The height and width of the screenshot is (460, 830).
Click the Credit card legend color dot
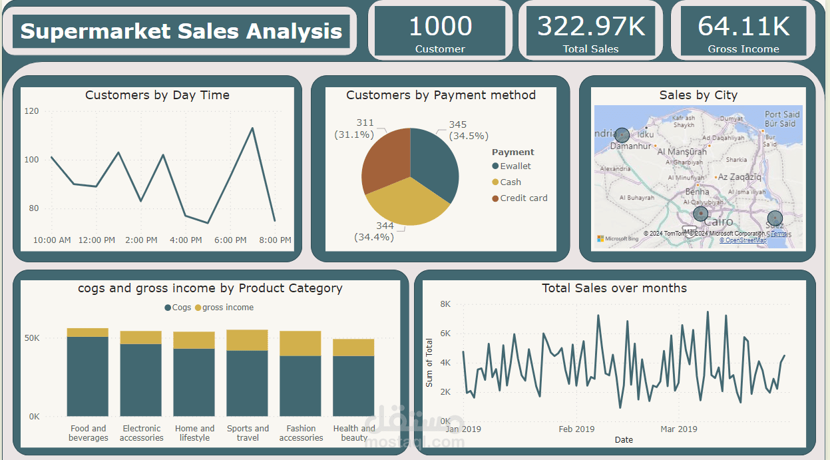point(494,198)
